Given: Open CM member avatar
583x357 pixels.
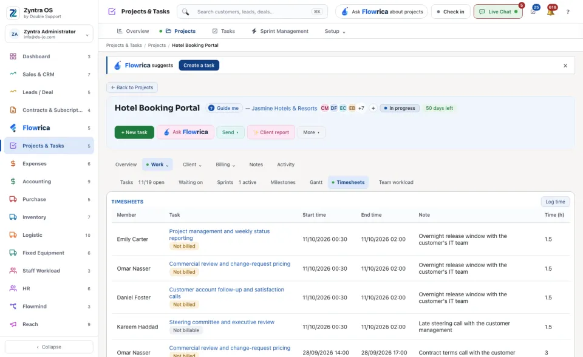Looking at the screenshot, I should pyautogui.click(x=324, y=108).
